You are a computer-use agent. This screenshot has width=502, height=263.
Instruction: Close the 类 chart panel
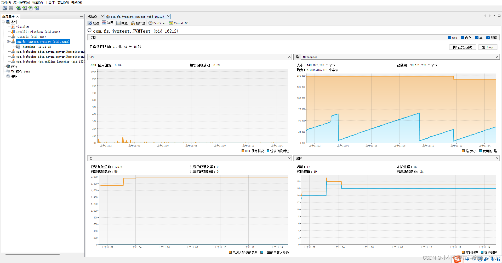[x=289, y=158]
